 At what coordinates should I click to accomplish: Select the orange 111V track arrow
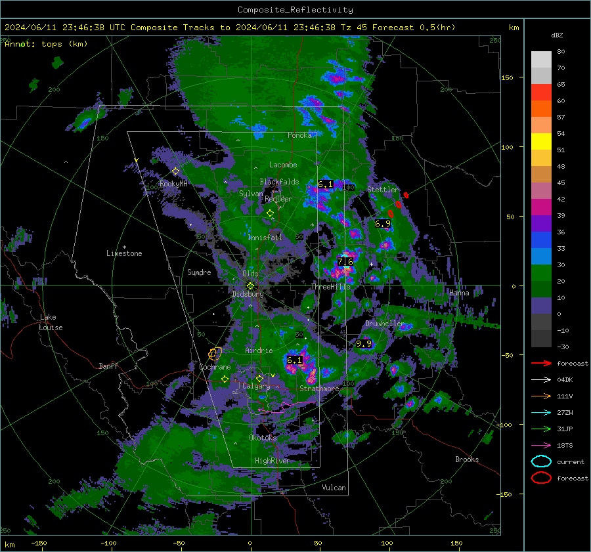coord(541,396)
